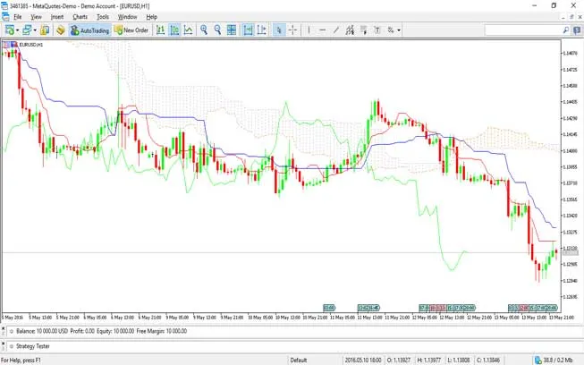Click the current price label on price axis
Image resolution: width=584 pixels, height=365 pixels.
pyautogui.click(x=571, y=253)
